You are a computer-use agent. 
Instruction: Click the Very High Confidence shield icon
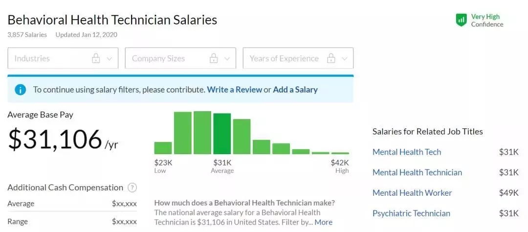coord(461,20)
